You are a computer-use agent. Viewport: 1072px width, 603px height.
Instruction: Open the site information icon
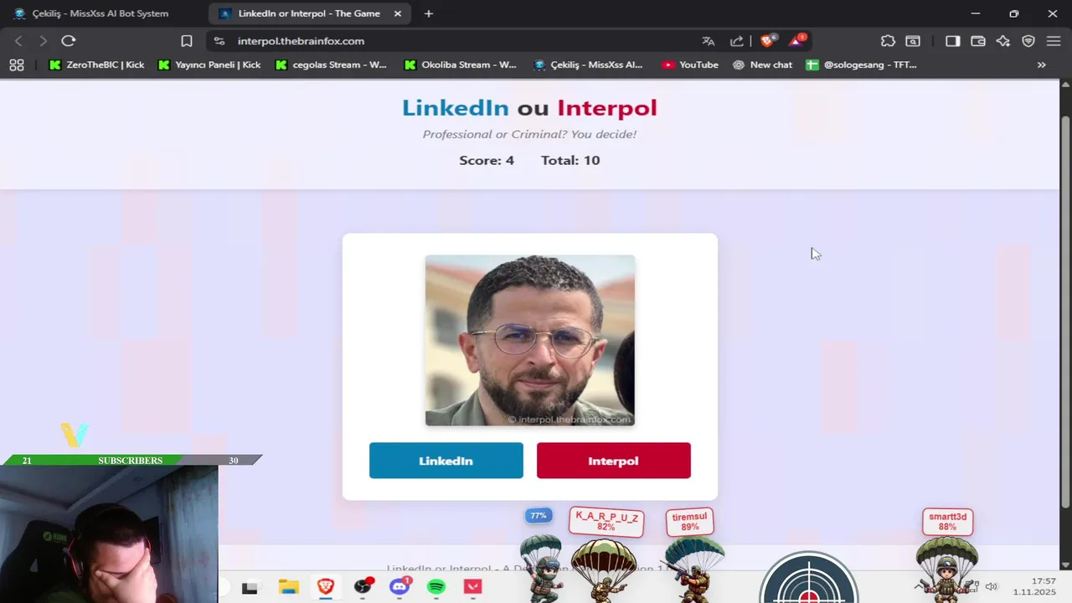click(219, 41)
